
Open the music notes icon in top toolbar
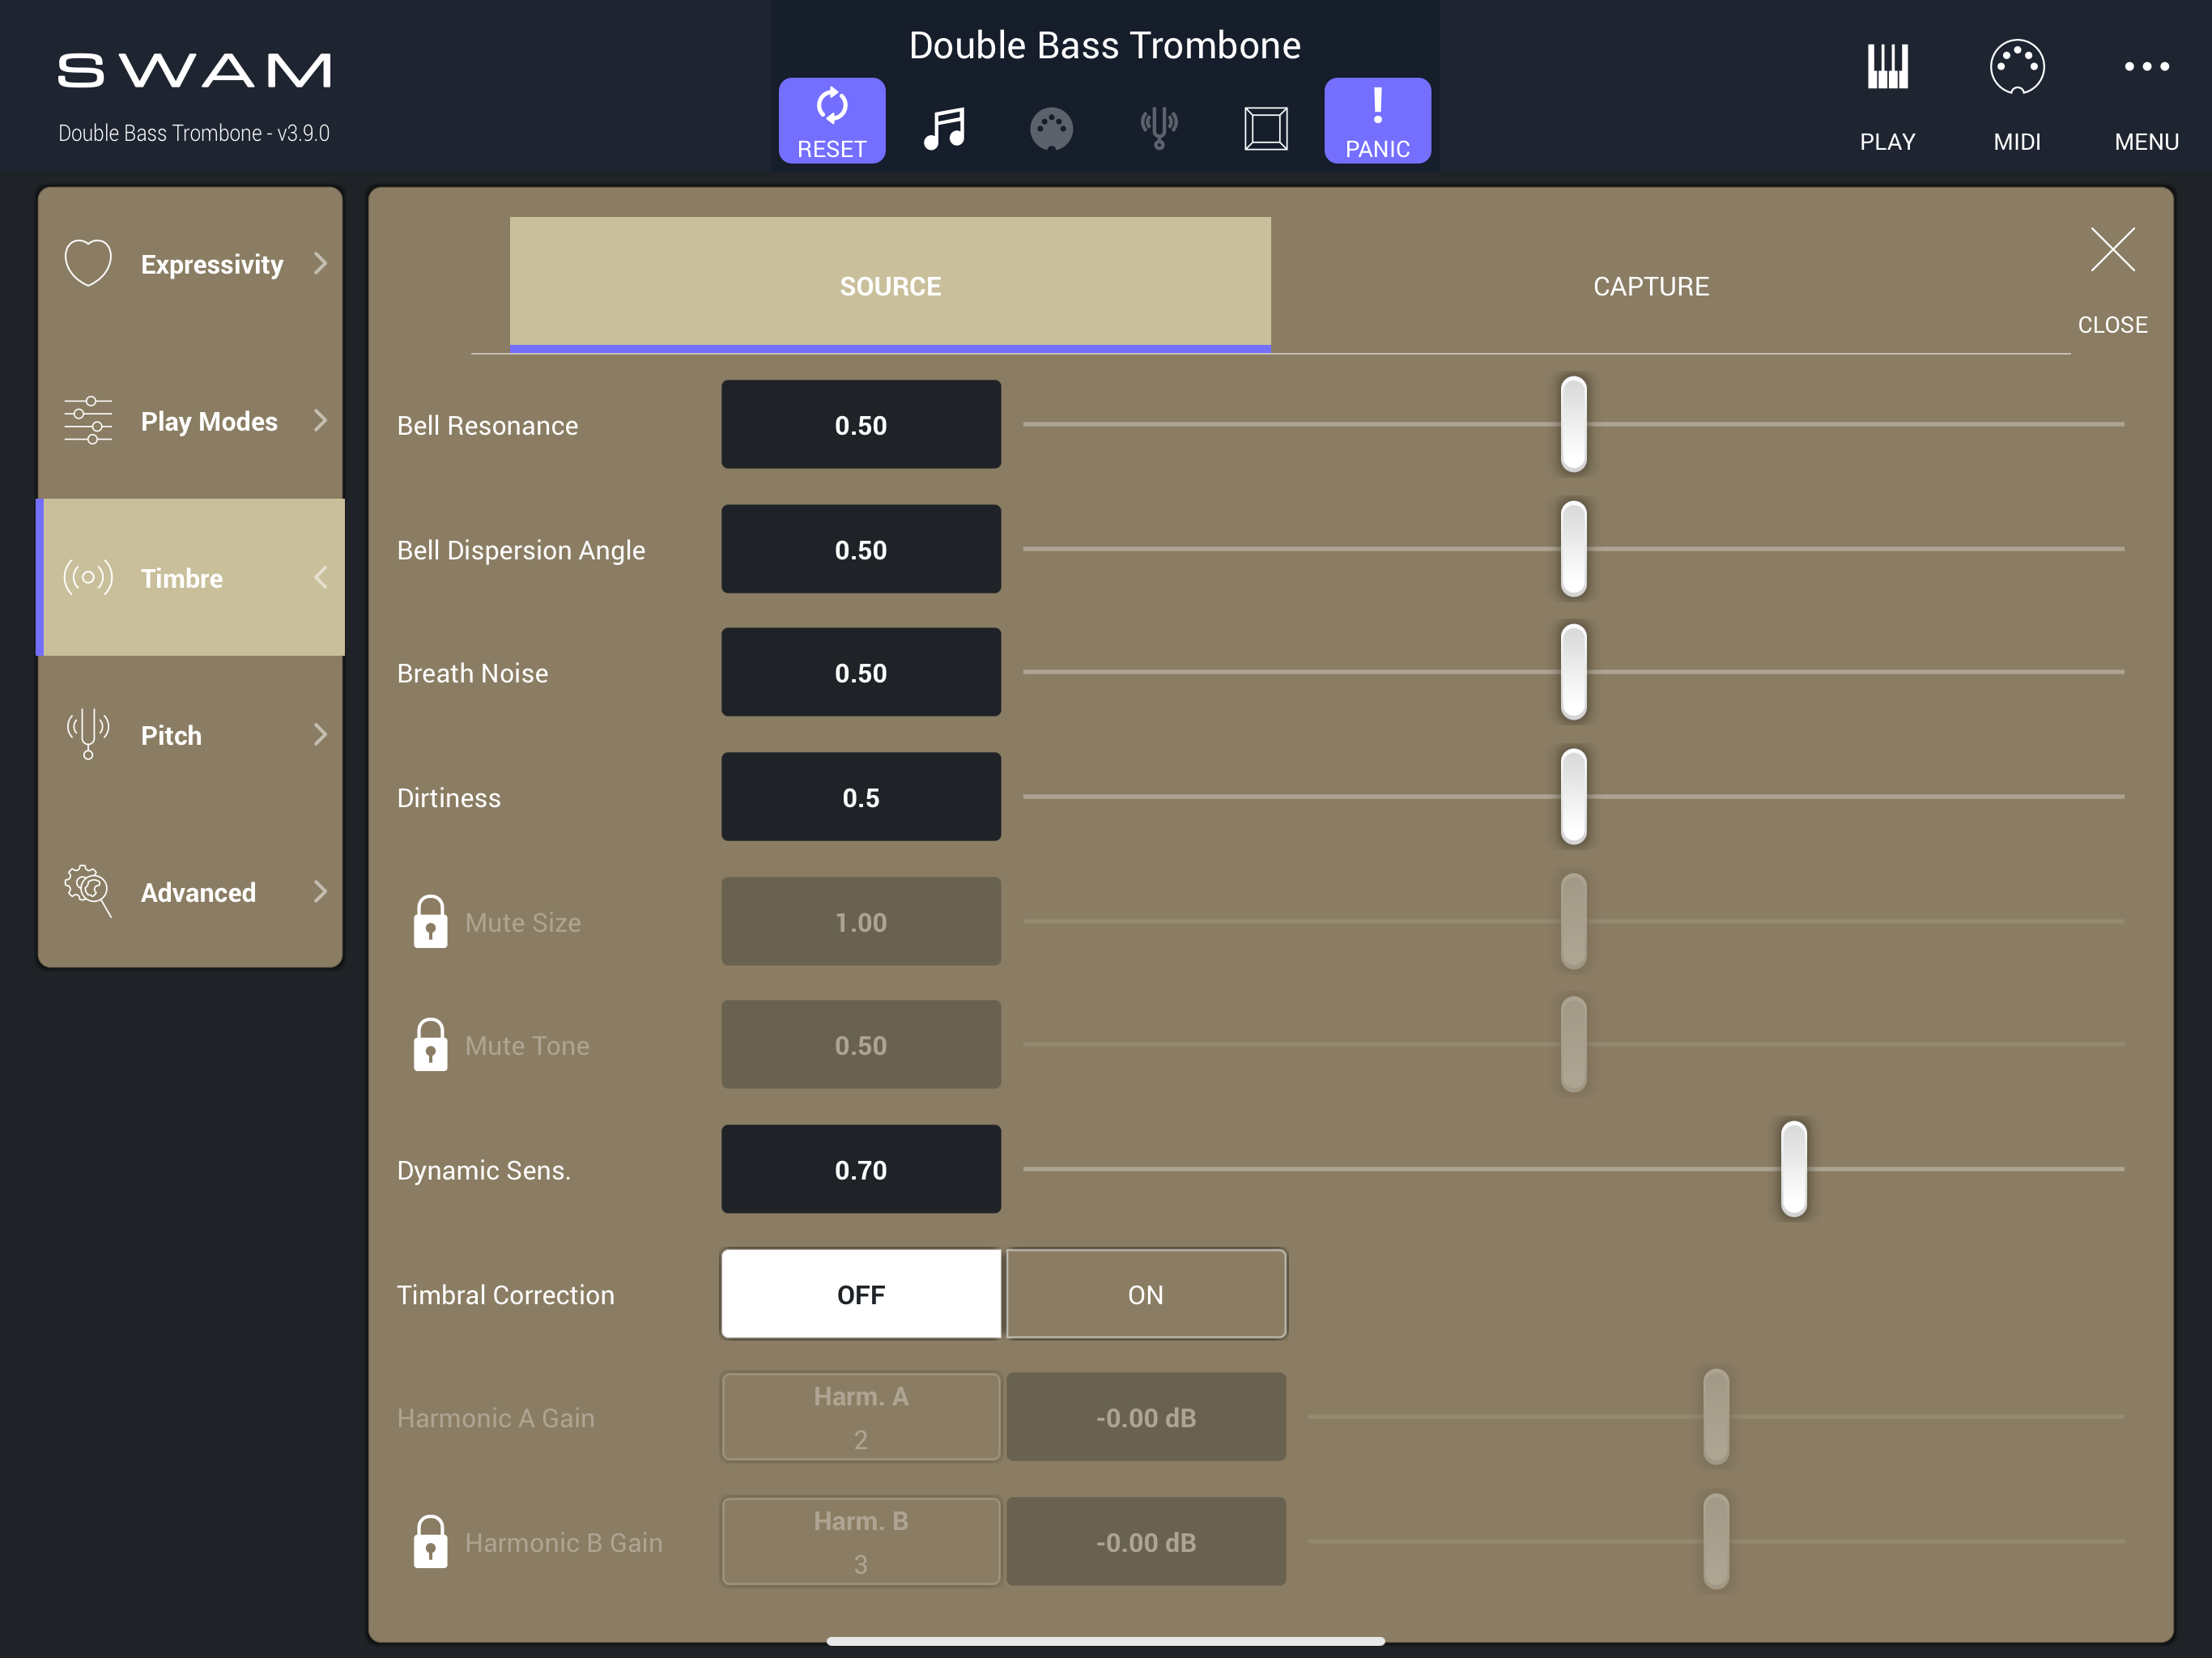(x=944, y=128)
